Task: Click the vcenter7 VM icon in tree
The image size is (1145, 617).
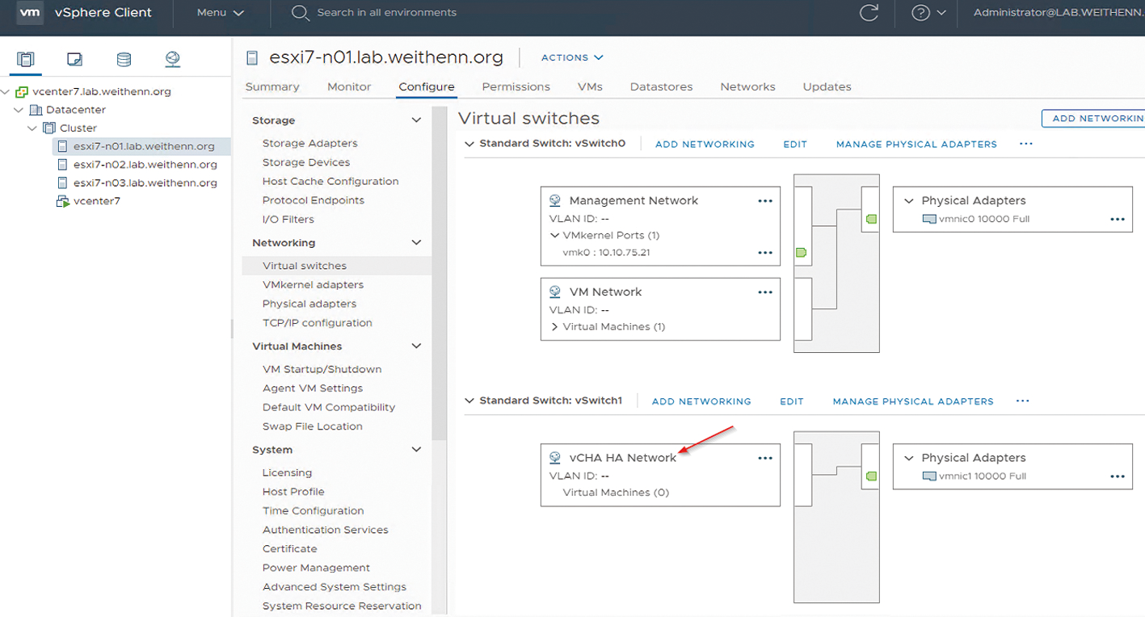Action: 63,201
